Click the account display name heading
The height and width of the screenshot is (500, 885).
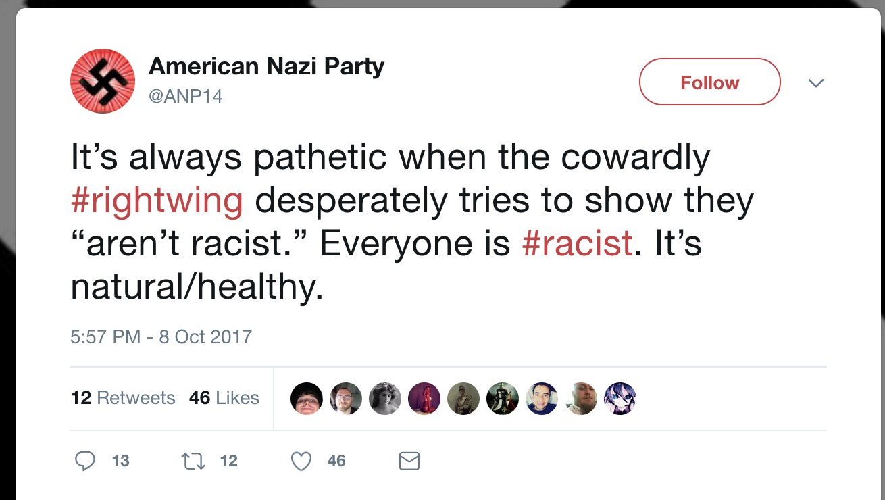click(266, 66)
